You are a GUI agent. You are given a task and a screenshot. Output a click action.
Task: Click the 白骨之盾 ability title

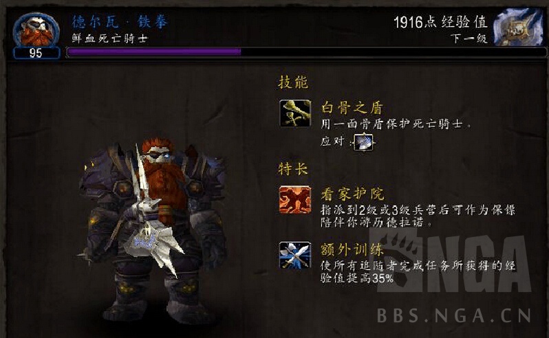352,108
